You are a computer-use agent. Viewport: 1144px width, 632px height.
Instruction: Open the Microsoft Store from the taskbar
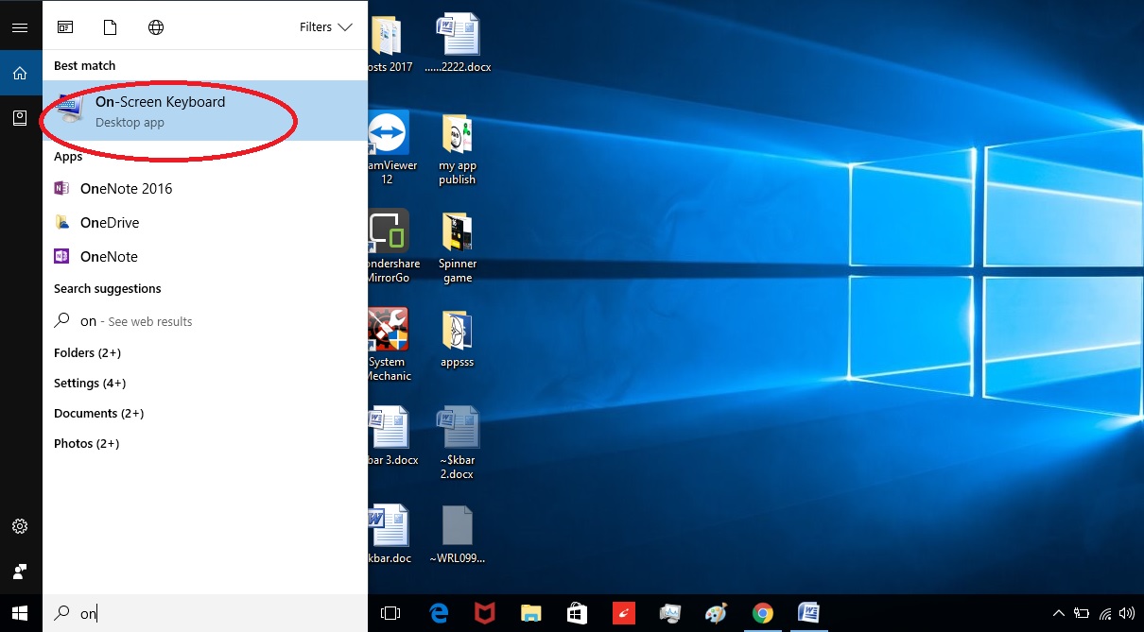click(x=577, y=613)
